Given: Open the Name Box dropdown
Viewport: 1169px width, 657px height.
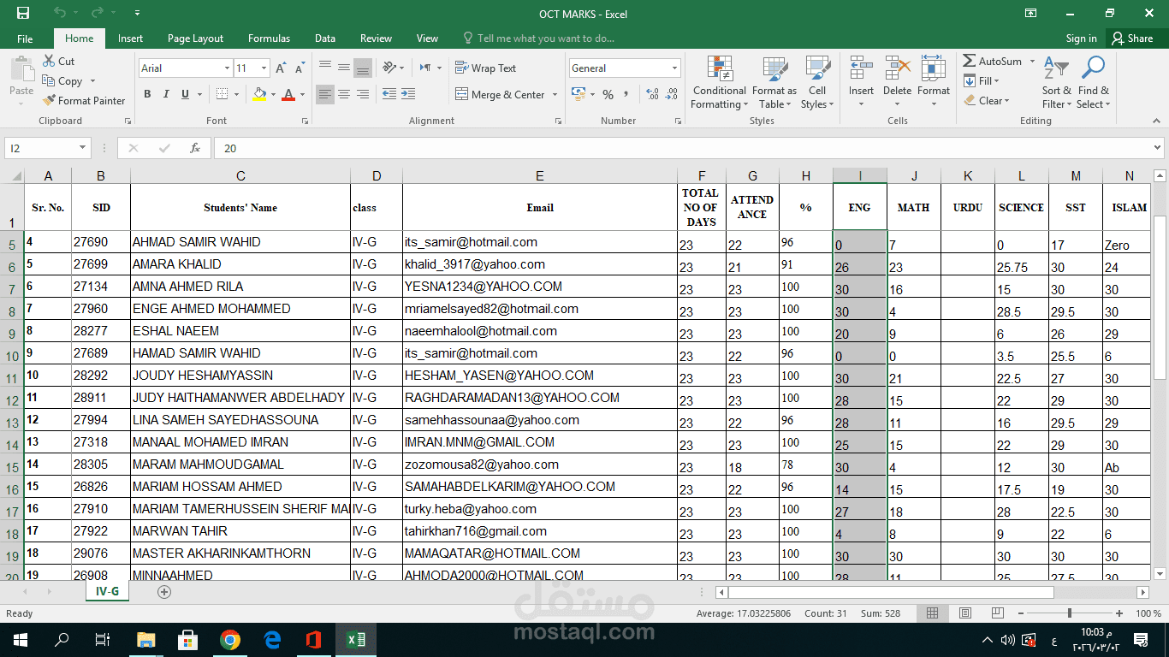Looking at the screenshot, I should coord(83,148).
